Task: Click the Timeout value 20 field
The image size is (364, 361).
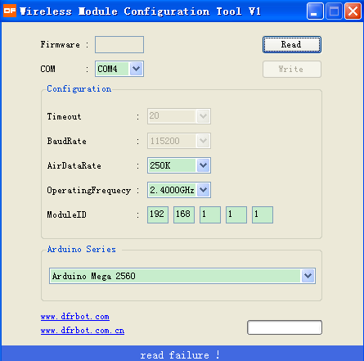Action: [x=172, y=116]
